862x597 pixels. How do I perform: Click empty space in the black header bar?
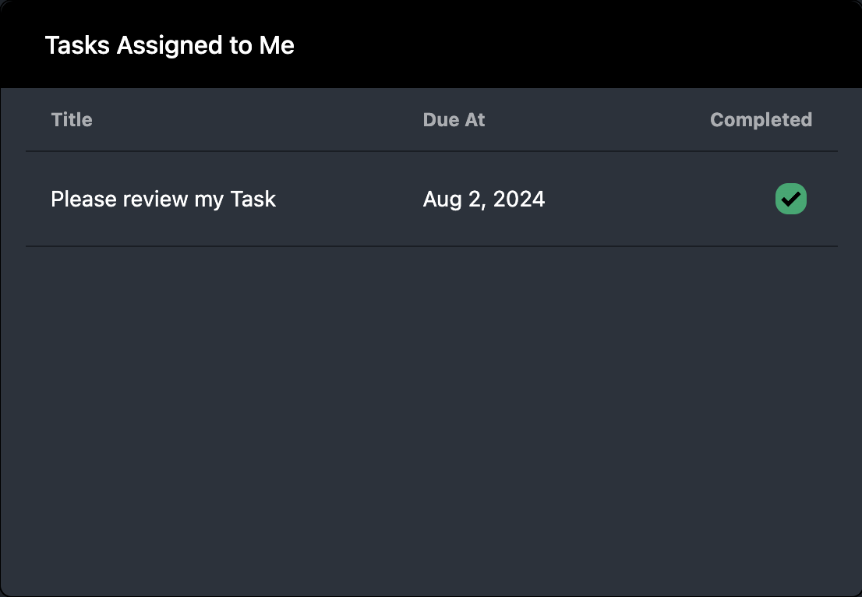(x=585, y=45)
